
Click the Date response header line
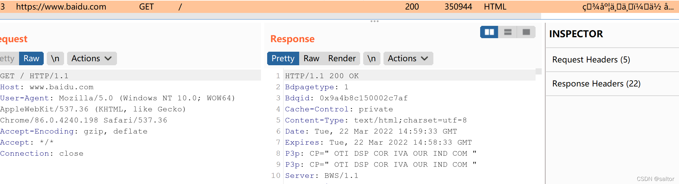coord(371,131)
